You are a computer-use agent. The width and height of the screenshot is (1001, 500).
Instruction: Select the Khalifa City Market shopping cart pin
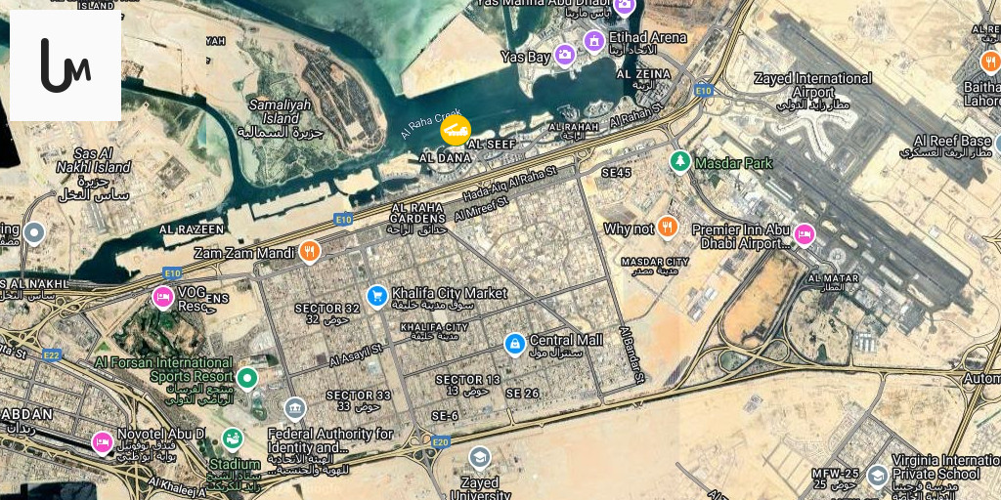click(377, 297)
